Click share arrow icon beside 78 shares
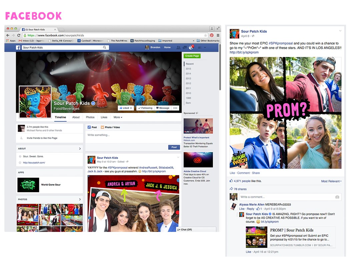The image size is (352, 274). [x=231, y=189]
